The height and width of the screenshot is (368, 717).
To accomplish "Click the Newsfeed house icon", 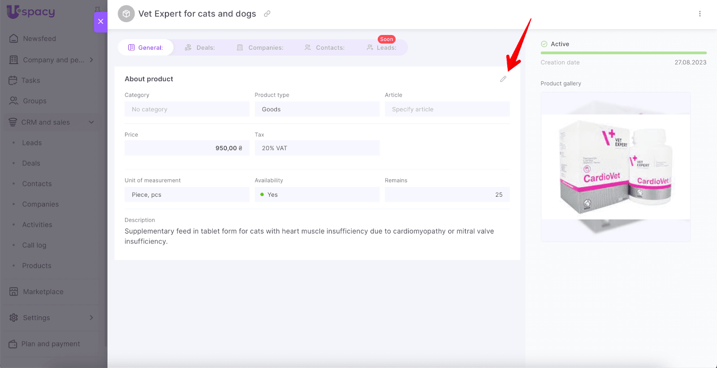I will point(14,39).
